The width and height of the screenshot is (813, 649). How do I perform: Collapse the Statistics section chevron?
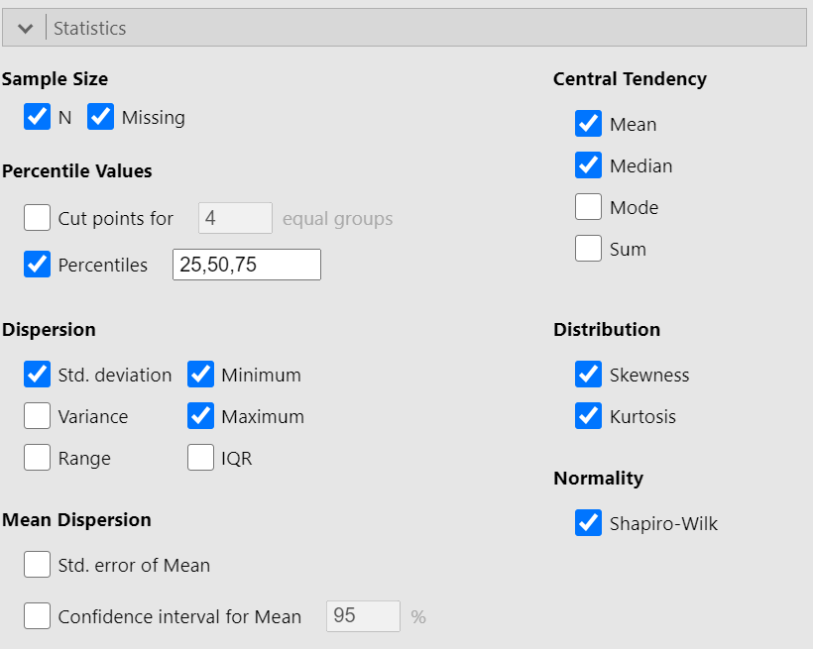click(x=26, y=29)
